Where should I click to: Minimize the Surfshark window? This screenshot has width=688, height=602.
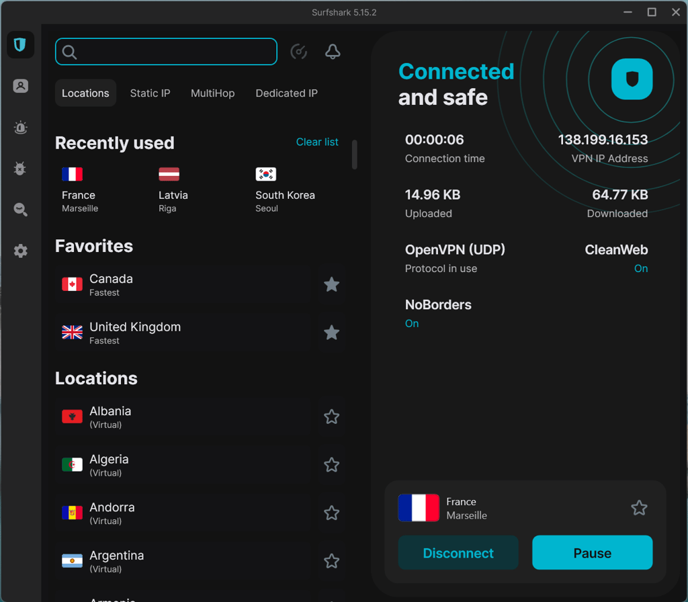pyautogui.click(x=628, y=12)
